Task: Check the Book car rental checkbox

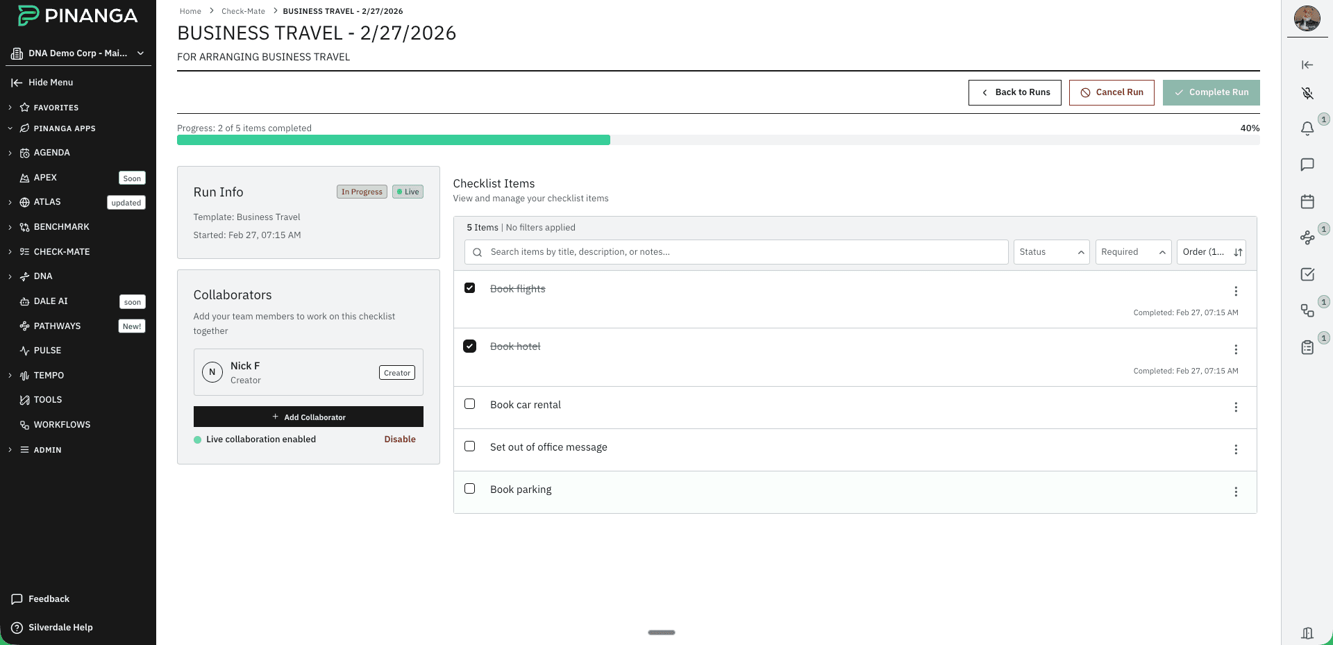Action: point(470,404)
